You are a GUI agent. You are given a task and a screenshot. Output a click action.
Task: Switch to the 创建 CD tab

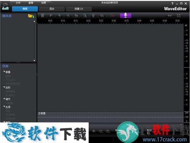coord(79,9)
